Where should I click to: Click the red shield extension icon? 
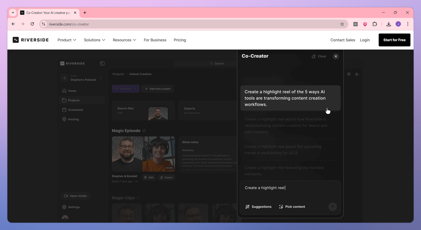365,24
